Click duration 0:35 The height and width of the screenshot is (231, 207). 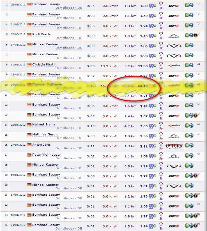pyautogui.click(x=91, y=66)
